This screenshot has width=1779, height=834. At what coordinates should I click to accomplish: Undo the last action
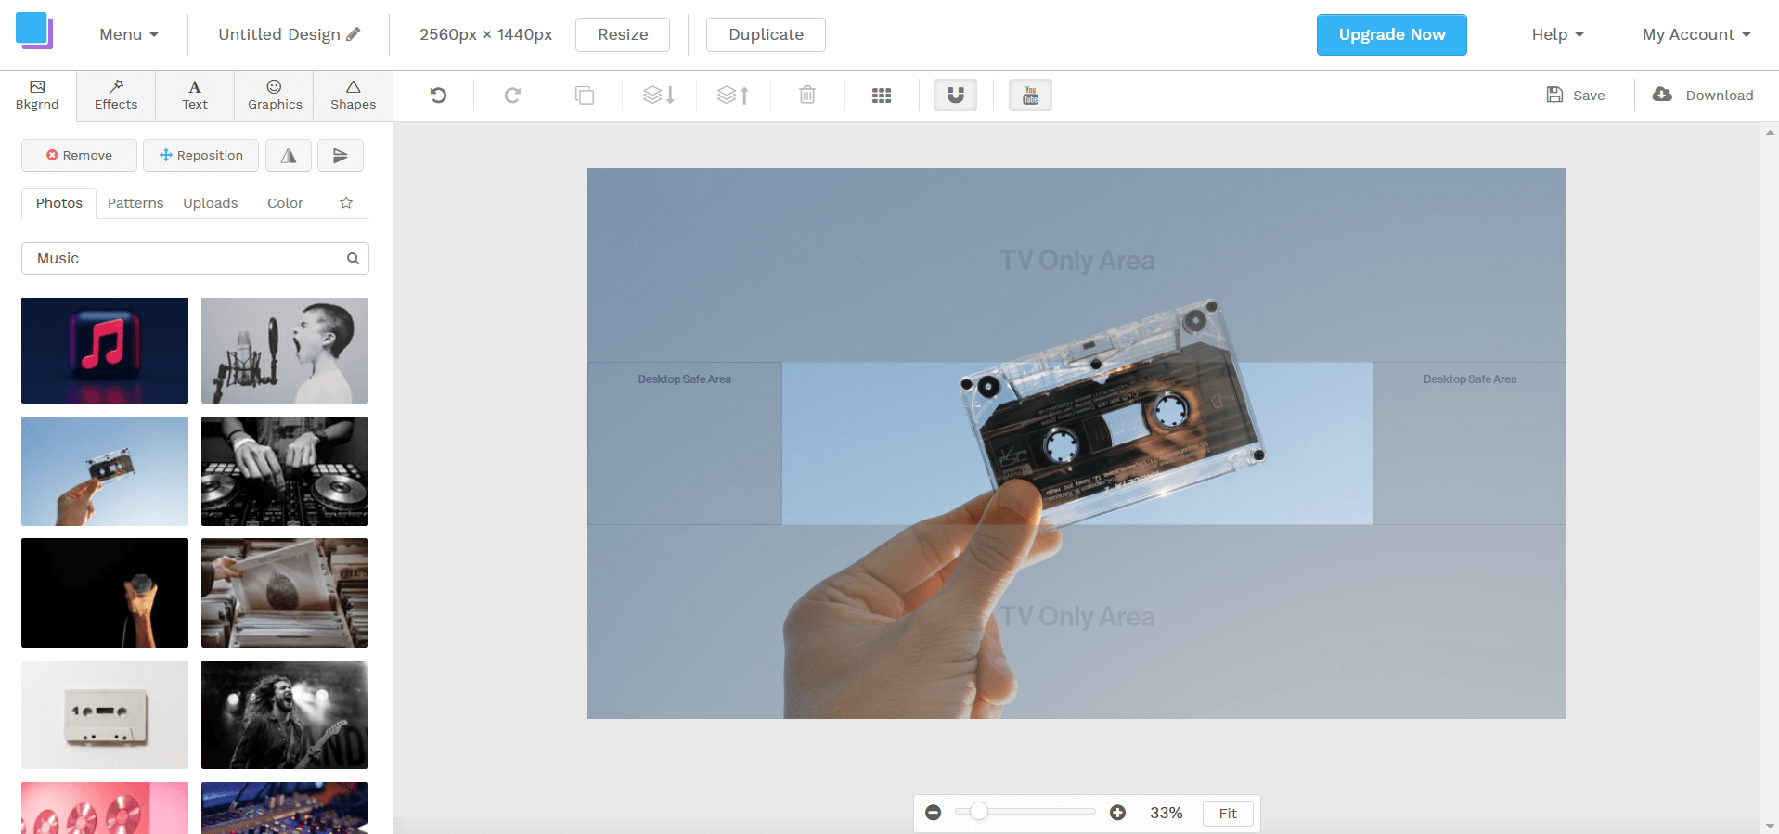(438, 95)
